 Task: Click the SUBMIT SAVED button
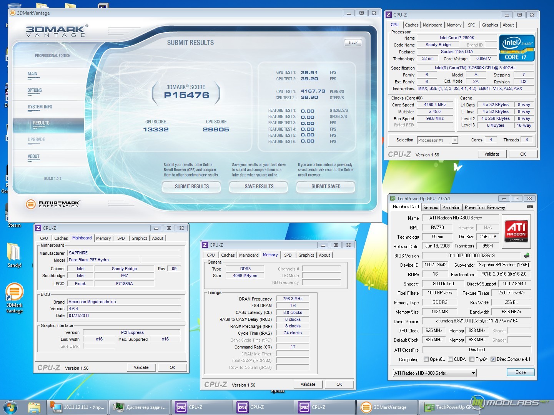(326, 187)
